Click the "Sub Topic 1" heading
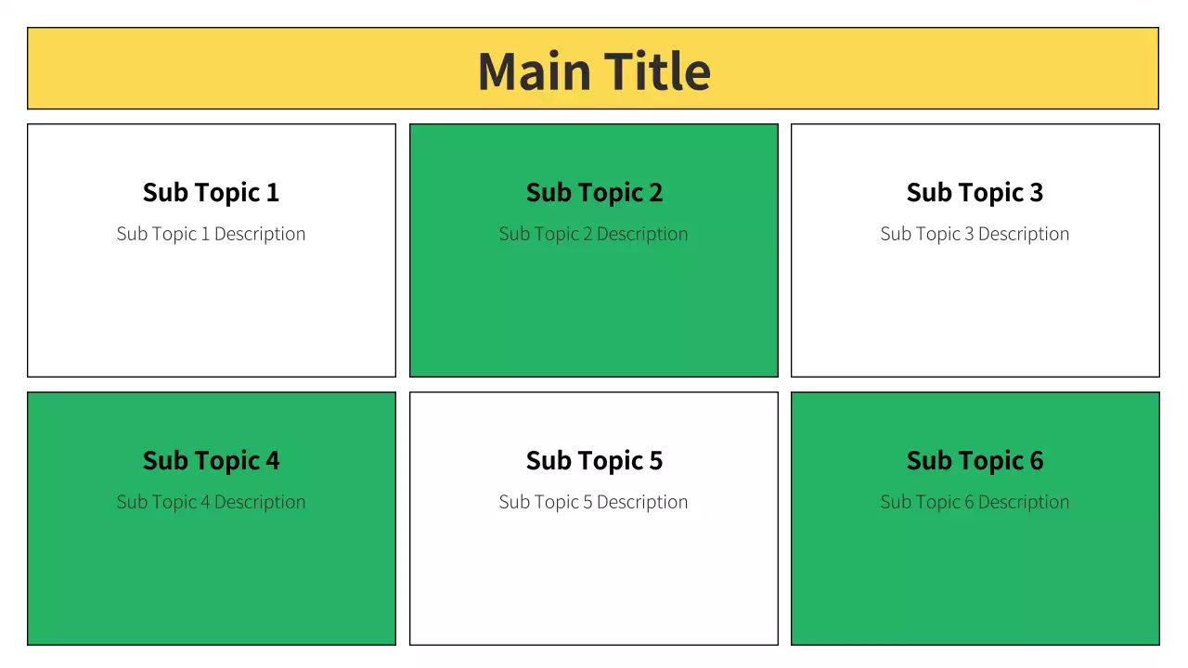 (x=211, y=192)
